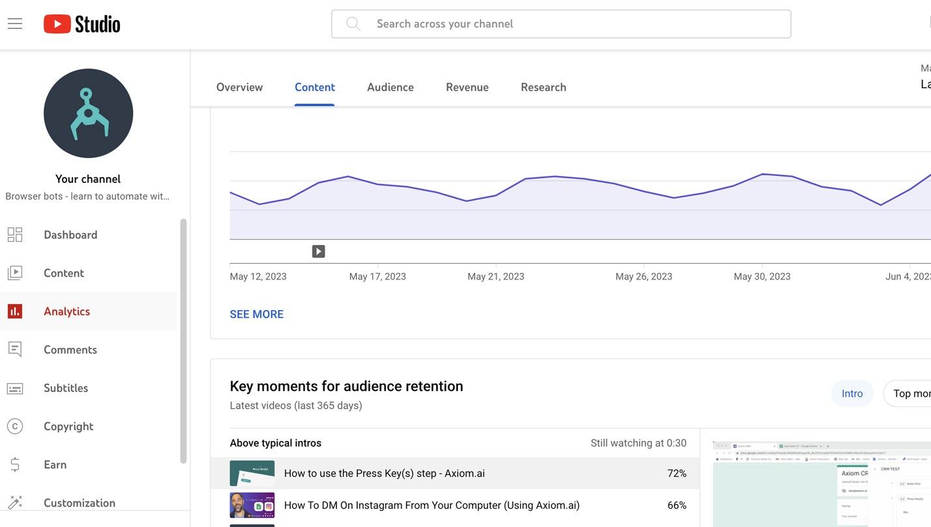Viewport: 931px width, 527px height.
Task: Click the channel avatar picture
Action: [88, 113]
